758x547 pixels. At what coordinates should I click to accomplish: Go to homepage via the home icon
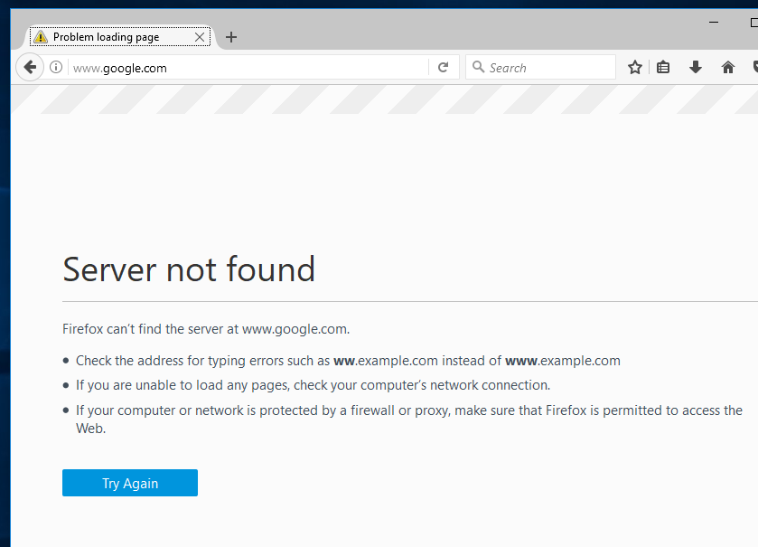[727, 67]
